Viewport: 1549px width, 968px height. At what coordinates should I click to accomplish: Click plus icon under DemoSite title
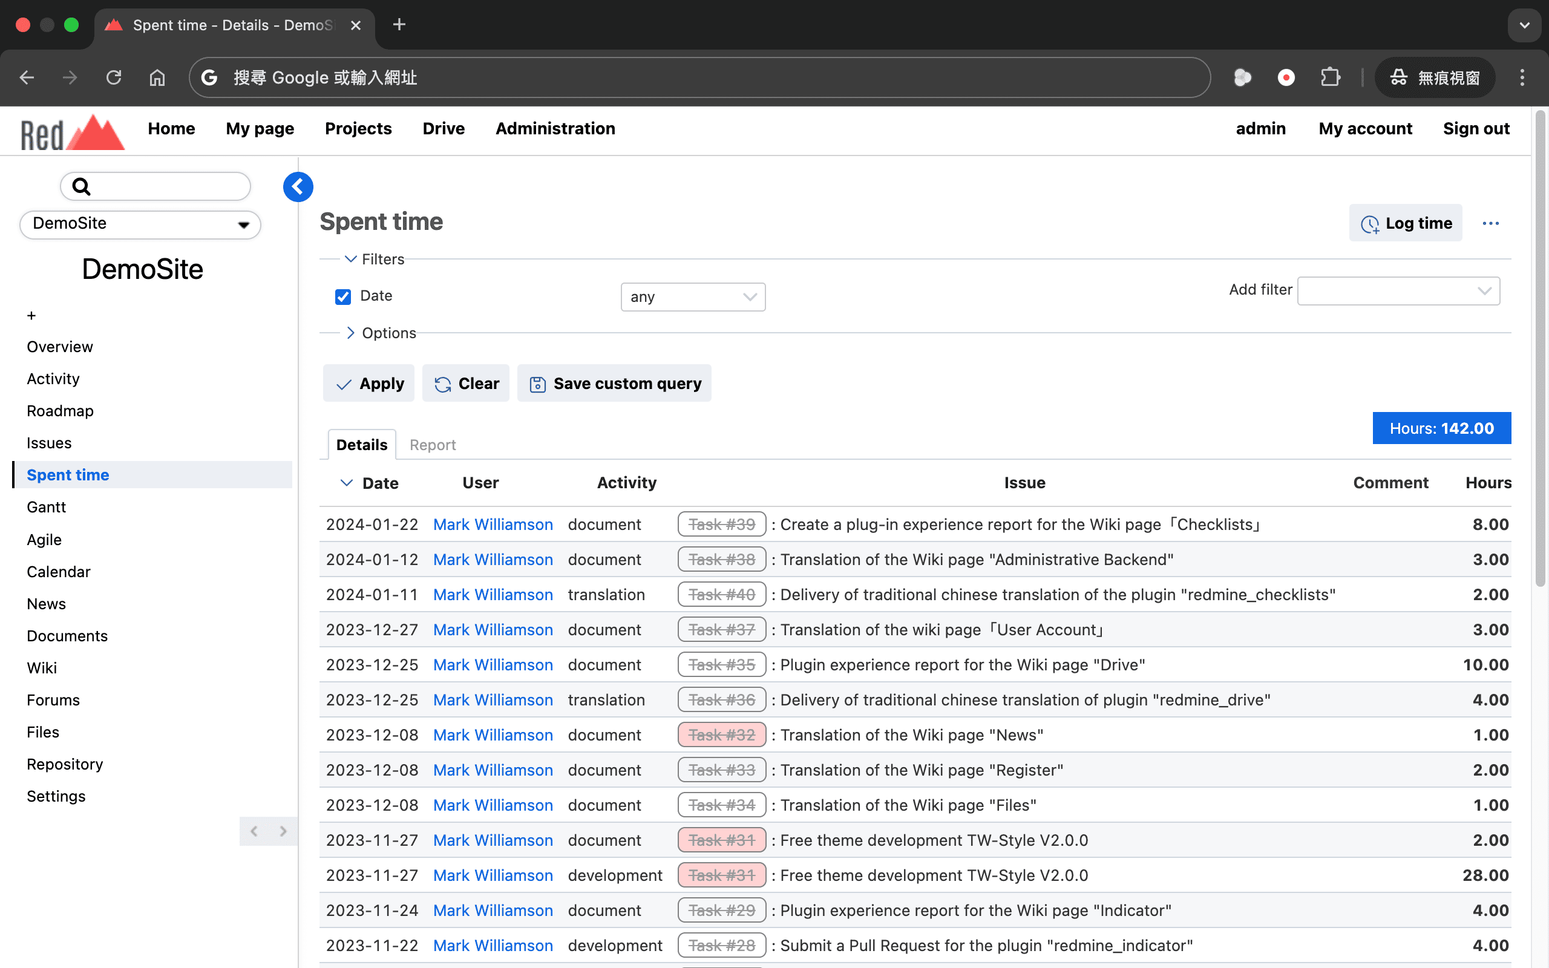click(31, 316)
